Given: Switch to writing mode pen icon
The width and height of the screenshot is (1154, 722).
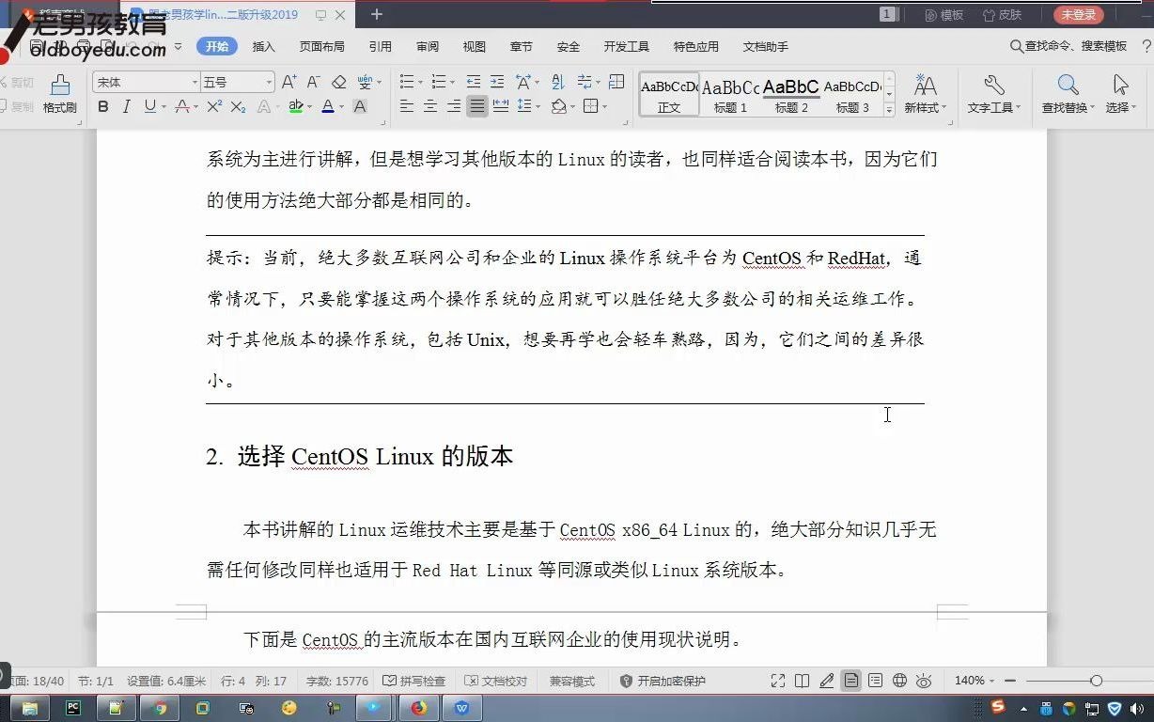Looking at the screenshot, I should click(x=826, y=681).
